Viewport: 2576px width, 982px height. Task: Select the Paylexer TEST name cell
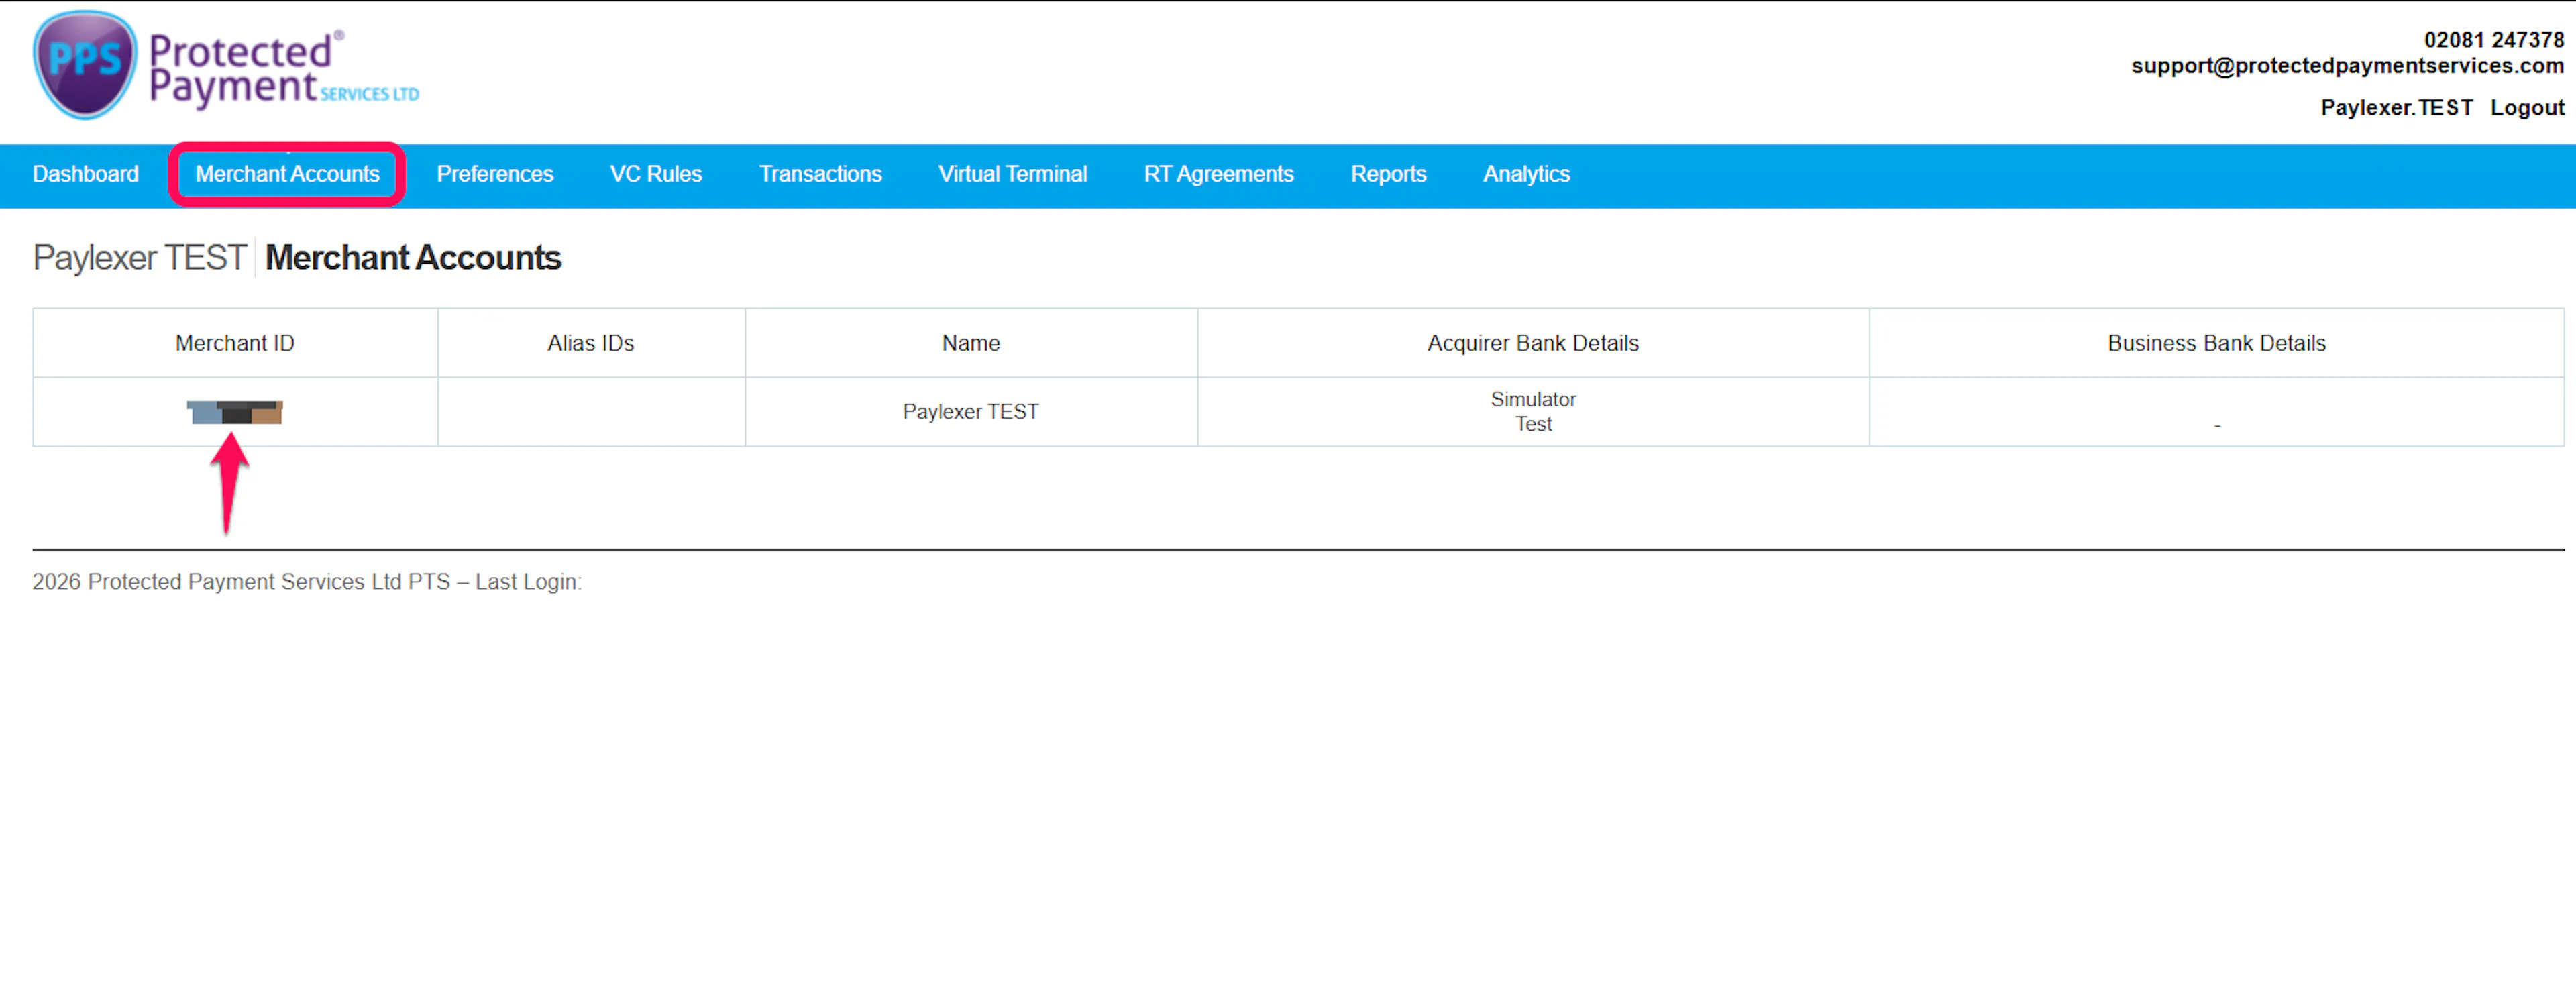pos(971,412)
